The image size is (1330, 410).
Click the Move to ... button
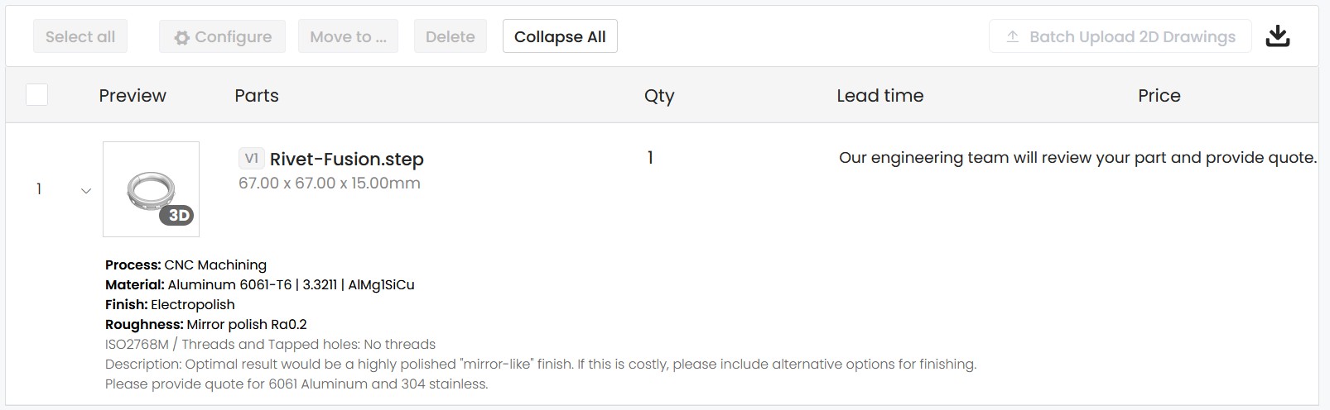348,37
